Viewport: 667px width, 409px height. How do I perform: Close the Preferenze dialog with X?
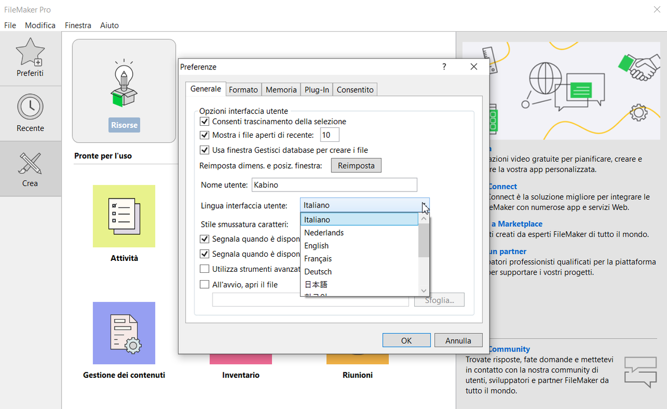[474, 67]
